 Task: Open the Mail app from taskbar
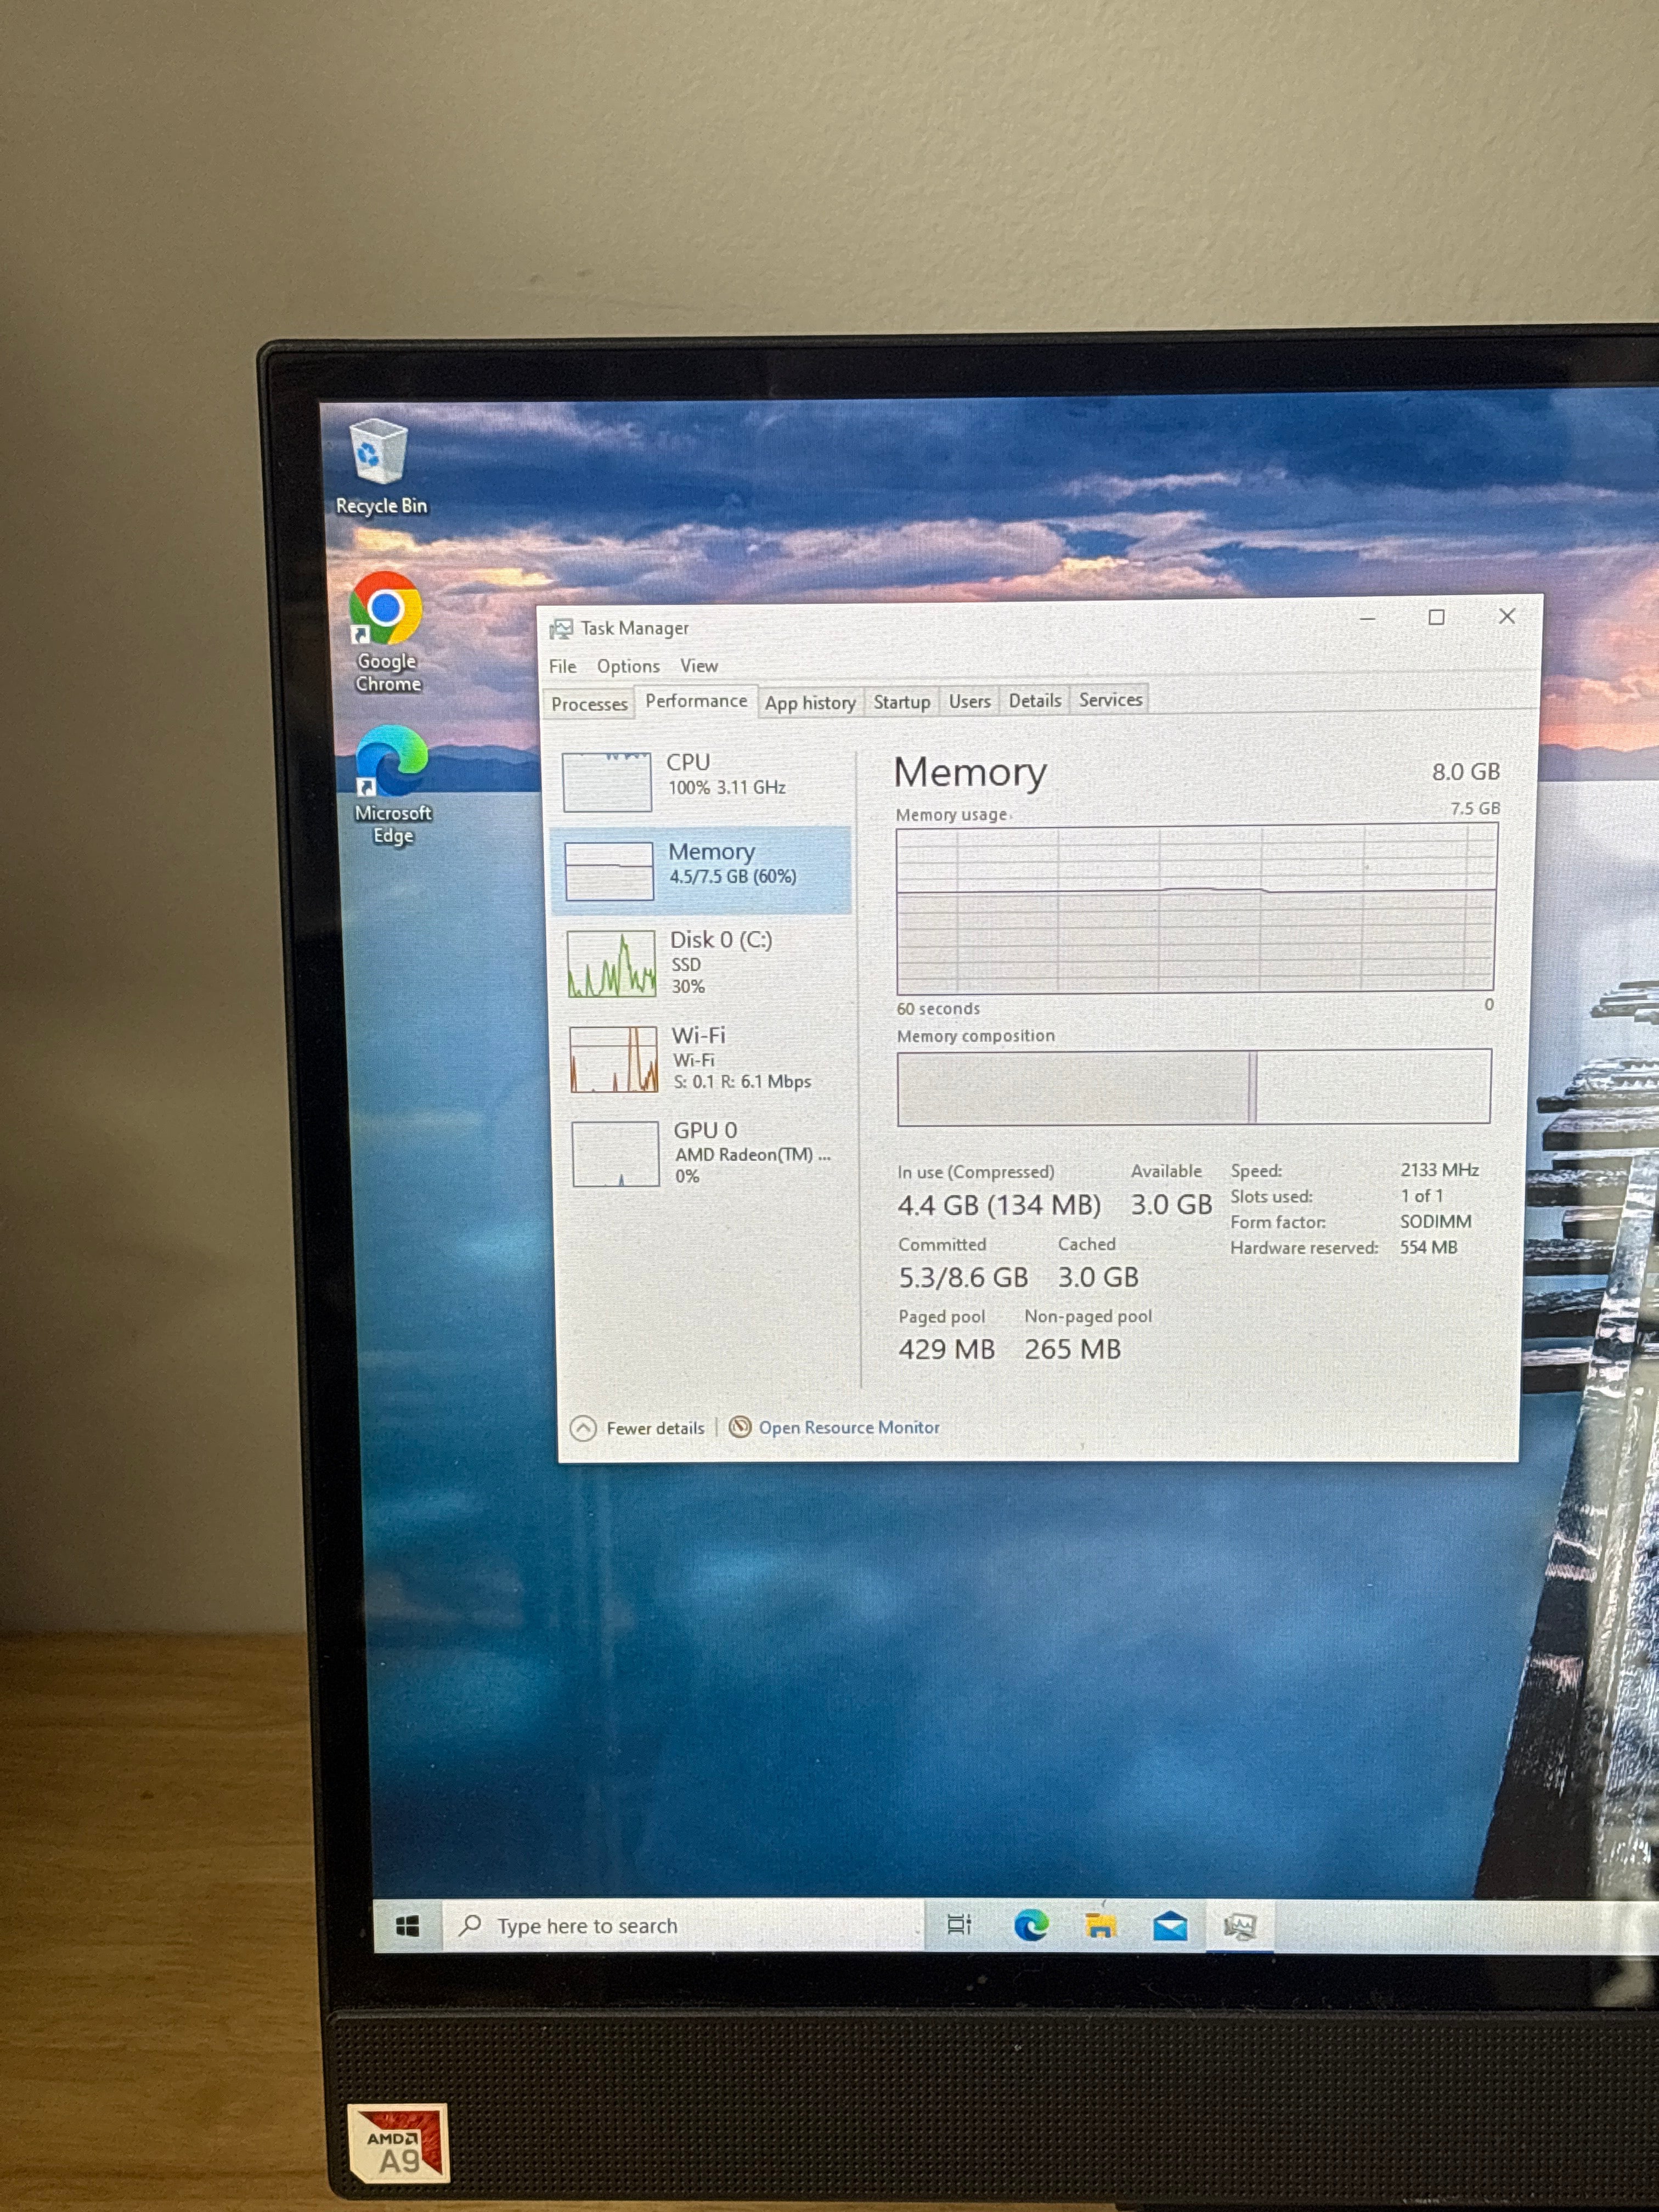click(x=1170, y=1925)
